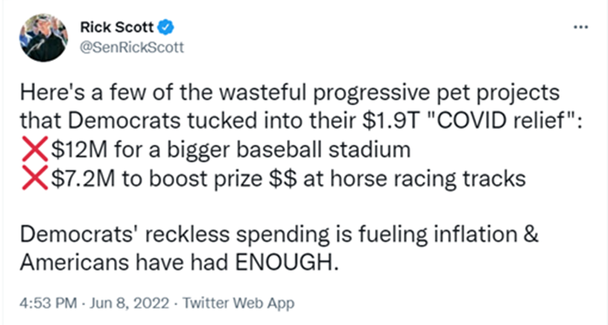This screenshot has width=608, height=325.
Task: Click the "Americans have had" text
Action: pyautogui.click(x=124, y=263)
